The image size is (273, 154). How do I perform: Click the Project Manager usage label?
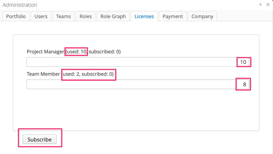[74, 52]
